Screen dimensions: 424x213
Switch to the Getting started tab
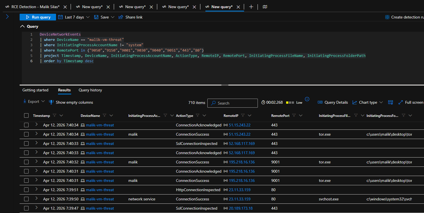pyautogui.click(x=35, y=90)
